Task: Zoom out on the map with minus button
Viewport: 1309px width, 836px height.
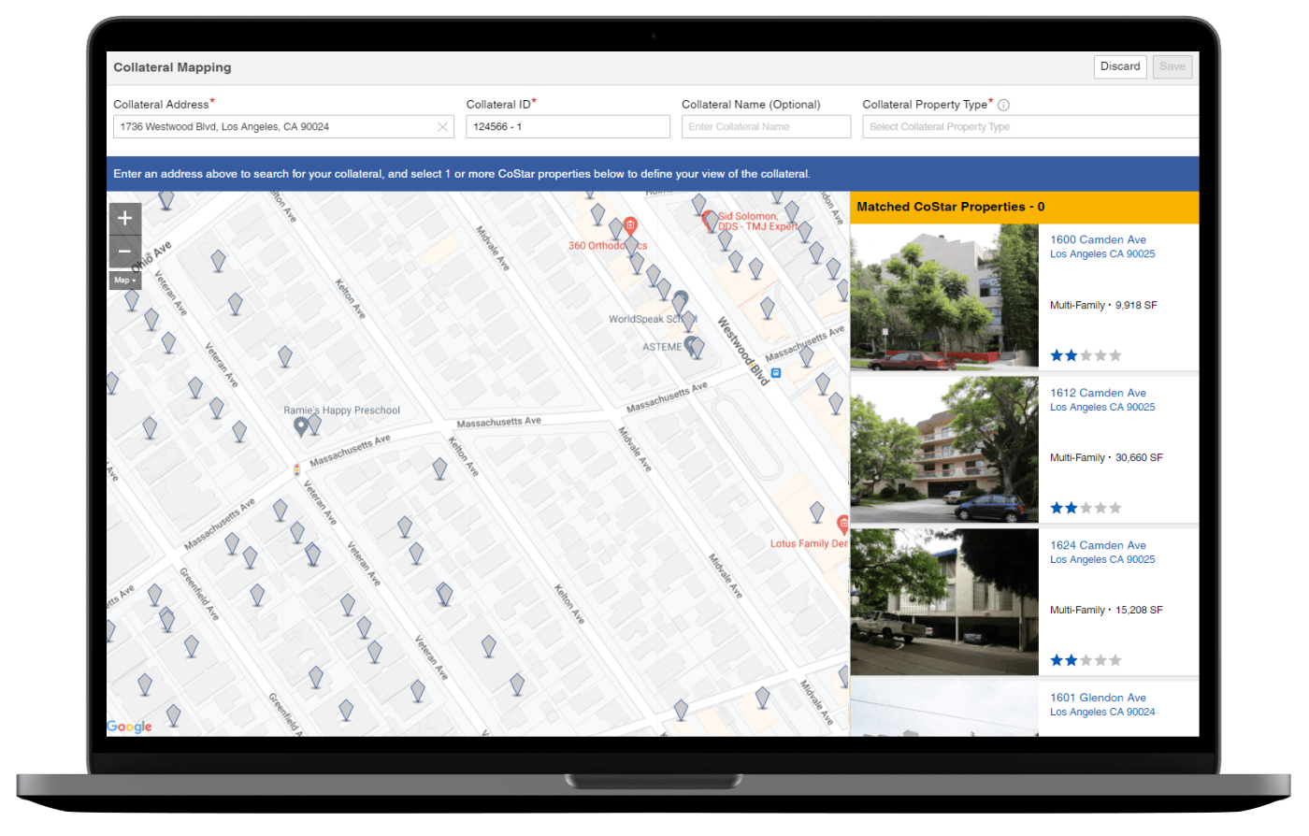Action: pyautogui.click(x=124, y=252)
